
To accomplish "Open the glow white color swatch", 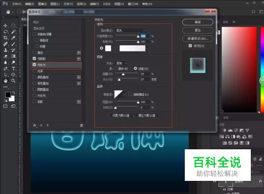I will (x=108, y=48).
